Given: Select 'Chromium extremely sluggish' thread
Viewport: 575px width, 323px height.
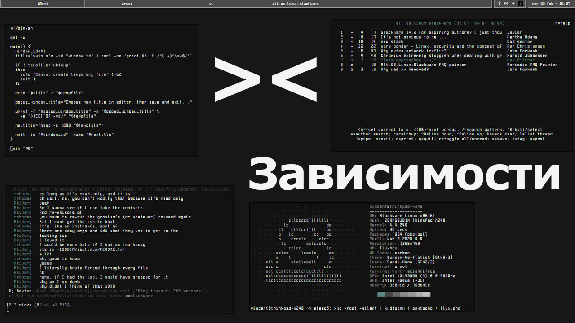Looking at the screenshot, I should 441,56.
